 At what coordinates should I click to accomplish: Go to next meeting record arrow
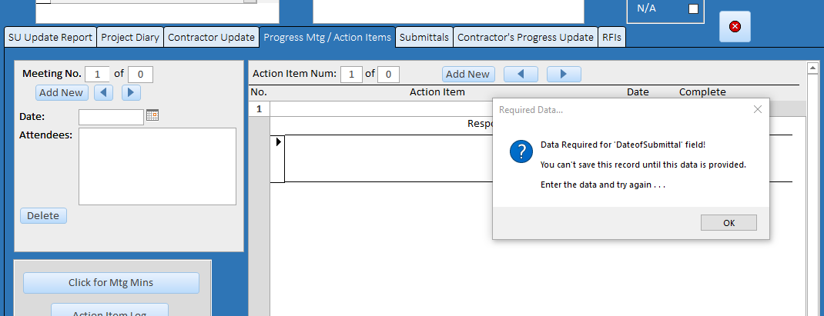(131, 93)
